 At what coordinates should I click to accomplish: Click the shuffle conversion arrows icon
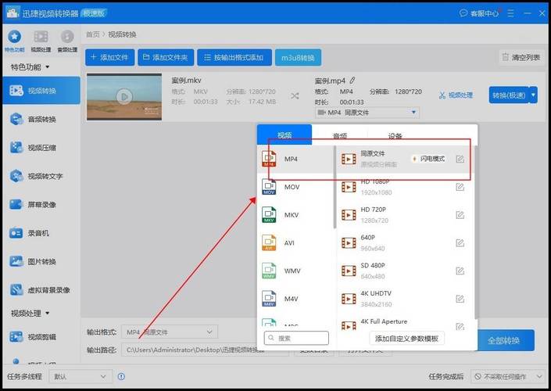tap(295, 95)
